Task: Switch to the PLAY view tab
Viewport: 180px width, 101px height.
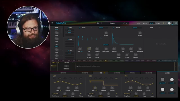Action: click(139, 23)
